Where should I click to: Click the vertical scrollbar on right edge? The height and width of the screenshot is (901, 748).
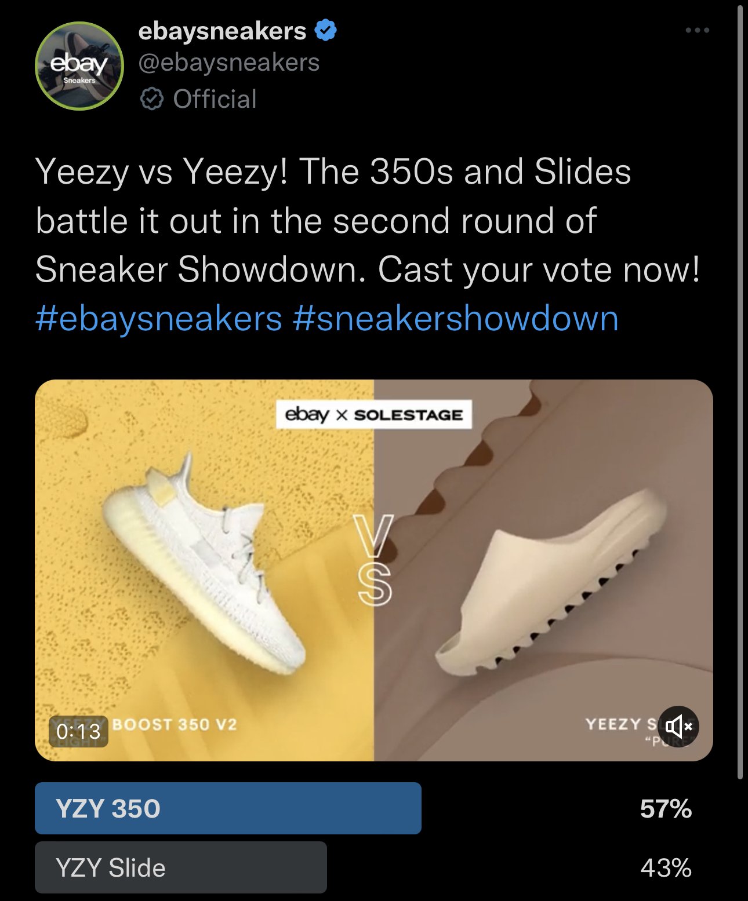(740, 392)
